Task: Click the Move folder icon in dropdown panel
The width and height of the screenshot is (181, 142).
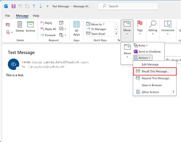Action: (x=128, y=51)
